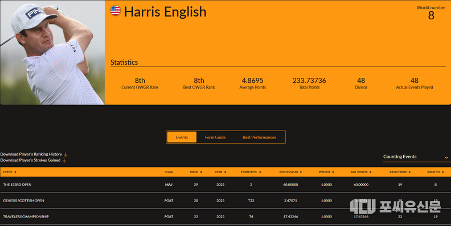451x226 pixels.
Task: Select the Events tab
Action: 182,137
